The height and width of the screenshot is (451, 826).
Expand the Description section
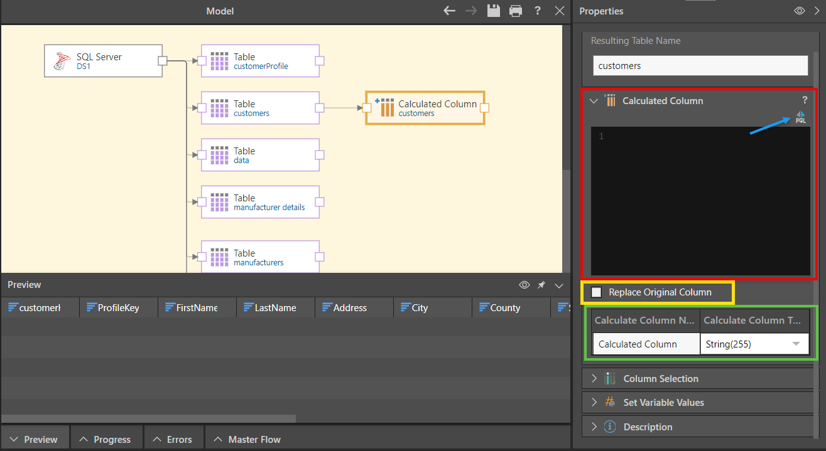[x=648, y=427]
